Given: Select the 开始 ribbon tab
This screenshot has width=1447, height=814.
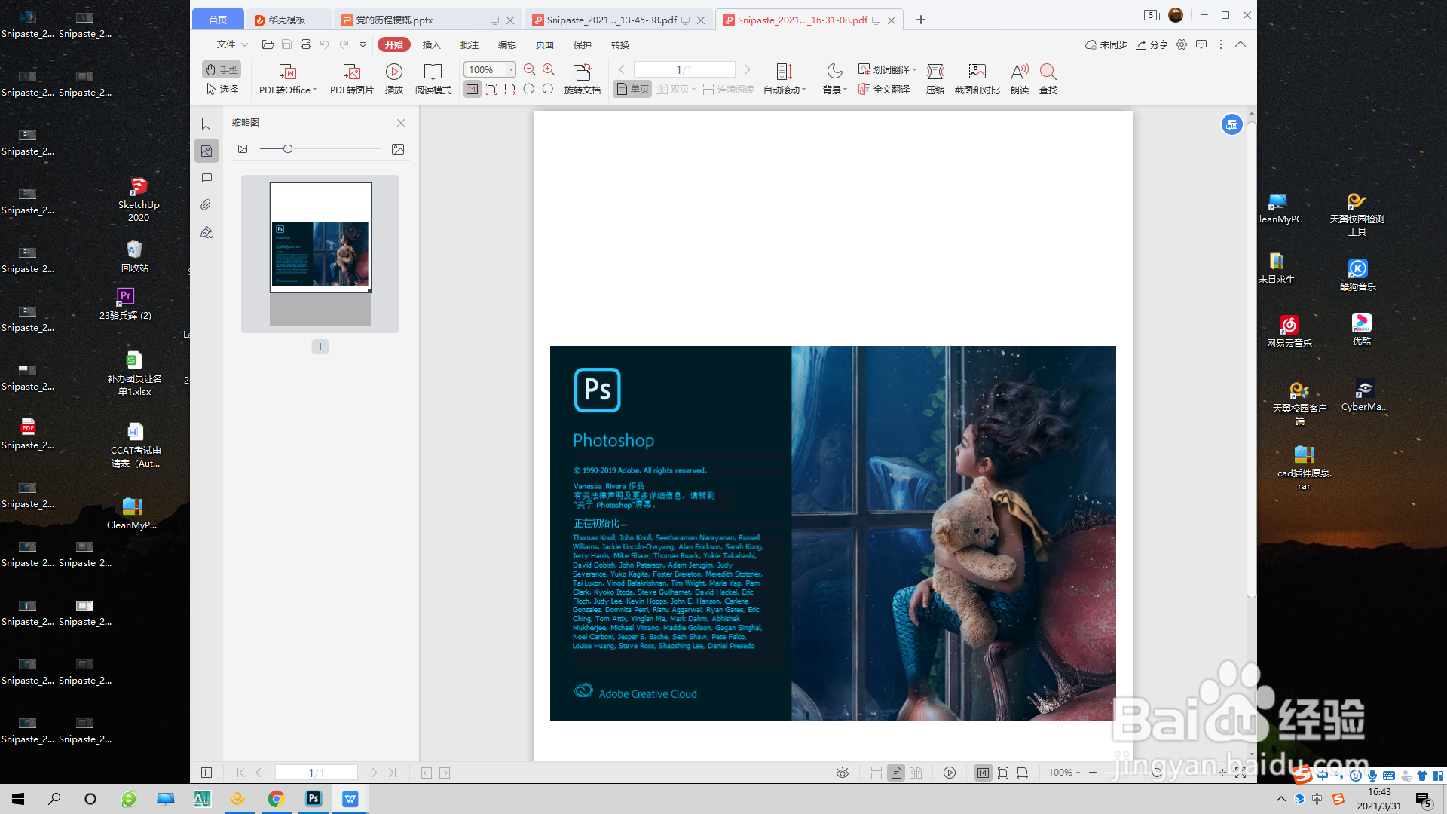Looking at the screenshot, I should 394,44.
